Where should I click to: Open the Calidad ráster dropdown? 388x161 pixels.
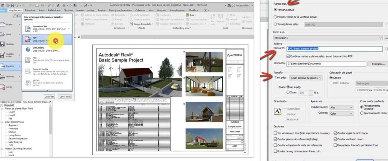pos(341,107)
